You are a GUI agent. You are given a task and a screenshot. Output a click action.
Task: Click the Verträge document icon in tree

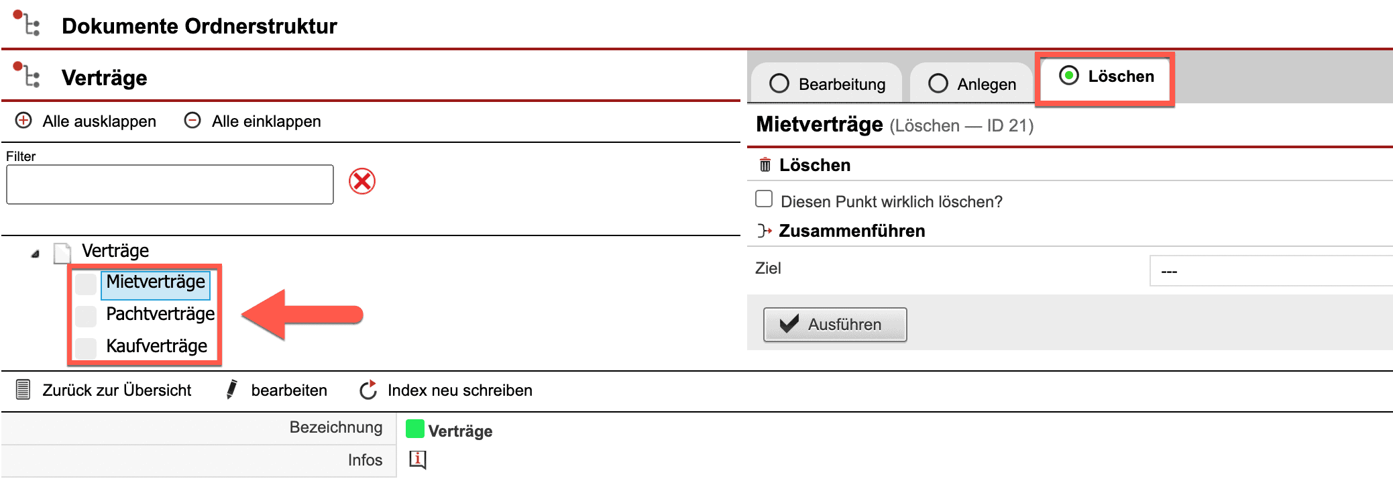point(62,253)
